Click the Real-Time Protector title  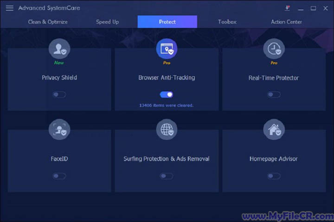tap(274, 78)
